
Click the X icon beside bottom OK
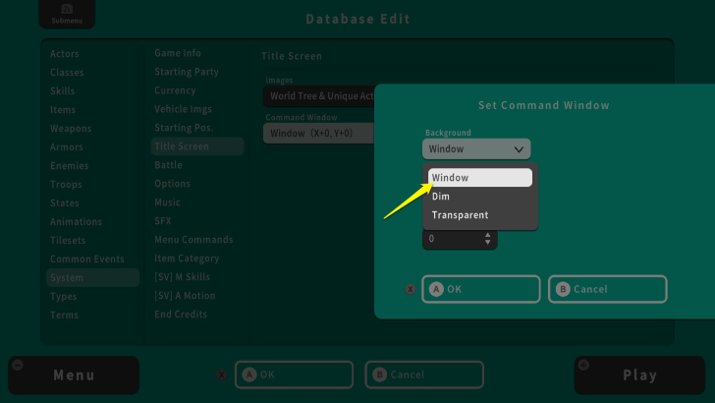click(222, 374)
